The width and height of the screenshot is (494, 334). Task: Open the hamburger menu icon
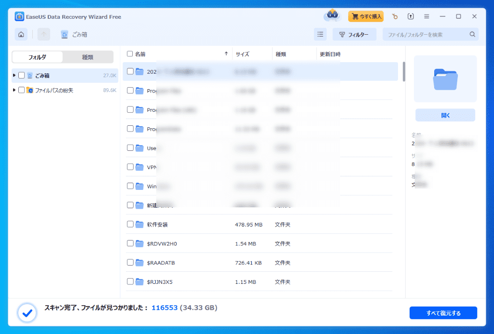pyautogui.click(x=426, y=16)
